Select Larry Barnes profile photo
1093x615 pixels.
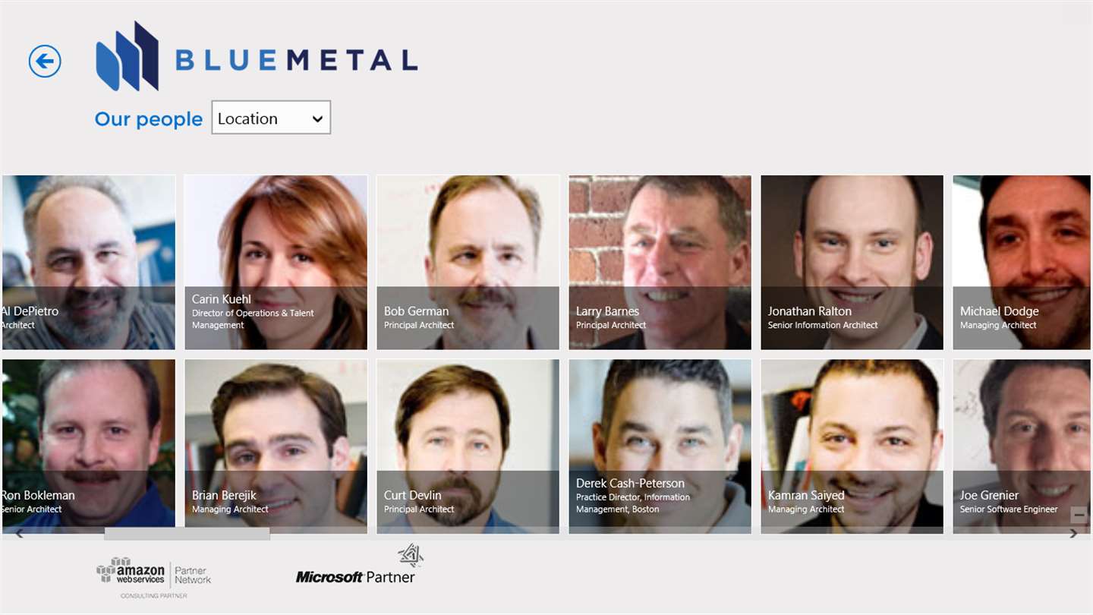pyautogui.click(x=660, y=263)
